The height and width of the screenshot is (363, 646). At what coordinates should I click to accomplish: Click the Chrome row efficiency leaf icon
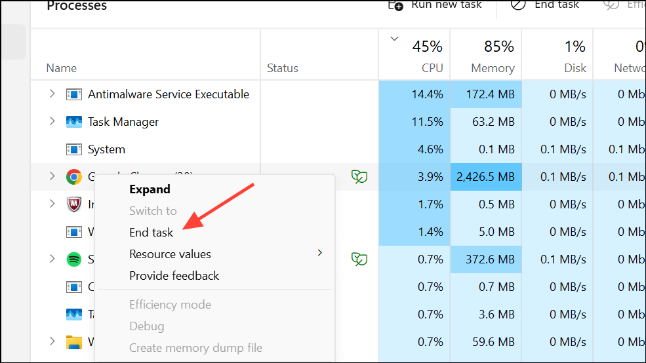click(359, 177)
